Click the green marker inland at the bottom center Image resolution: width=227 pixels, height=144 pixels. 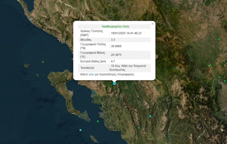(139, 128)
